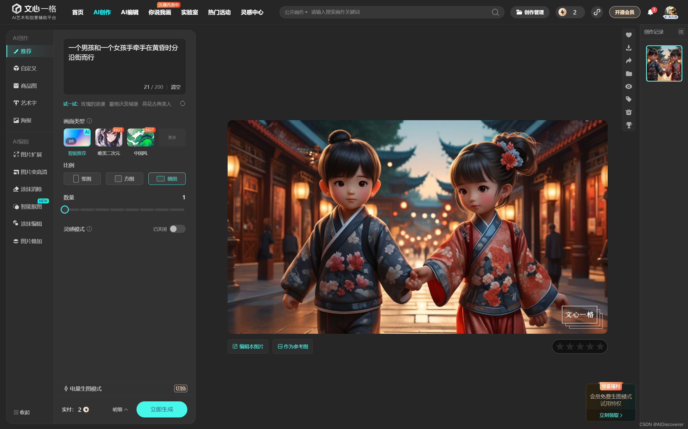Select the creation record thumbnail
Image resolution: width=688 pixels, height=429 pixels.
point(664,64)
